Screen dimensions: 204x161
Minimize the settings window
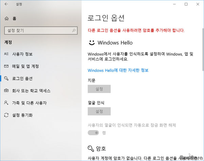174,4
